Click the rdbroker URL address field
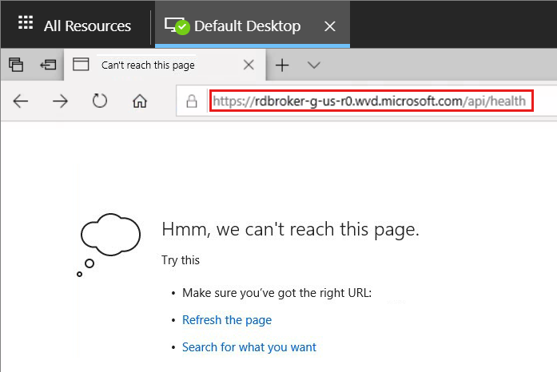 [371, 101]
